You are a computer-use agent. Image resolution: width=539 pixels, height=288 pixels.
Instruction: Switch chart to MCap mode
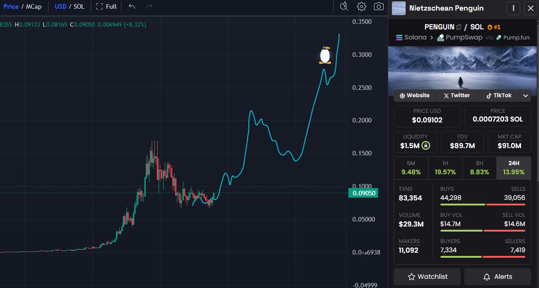34,6
